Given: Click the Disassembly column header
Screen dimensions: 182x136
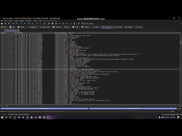Looking at the screenshot, I should pyautogui.click(x=34, y=33).
